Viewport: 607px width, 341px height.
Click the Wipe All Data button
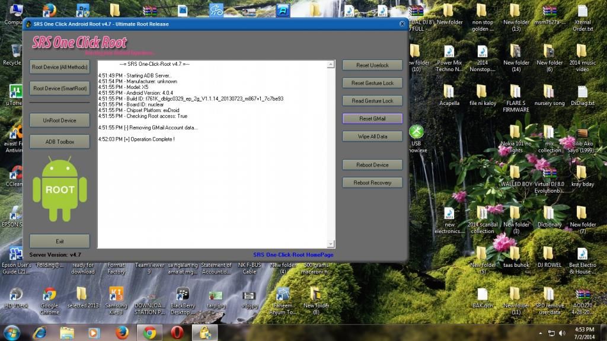(372, 136)
